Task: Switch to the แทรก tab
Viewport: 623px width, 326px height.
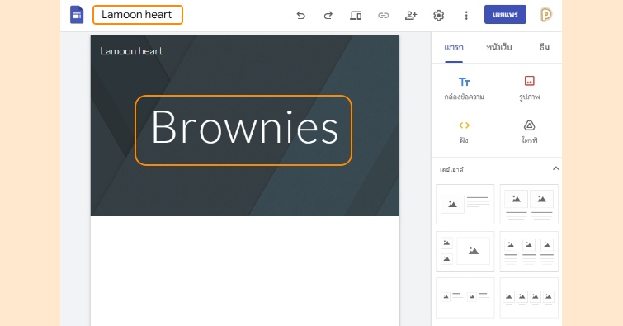Action: (x=454, y=47)
